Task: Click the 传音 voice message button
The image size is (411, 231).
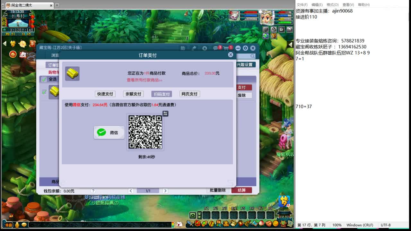Action: (x=8, y=225)
